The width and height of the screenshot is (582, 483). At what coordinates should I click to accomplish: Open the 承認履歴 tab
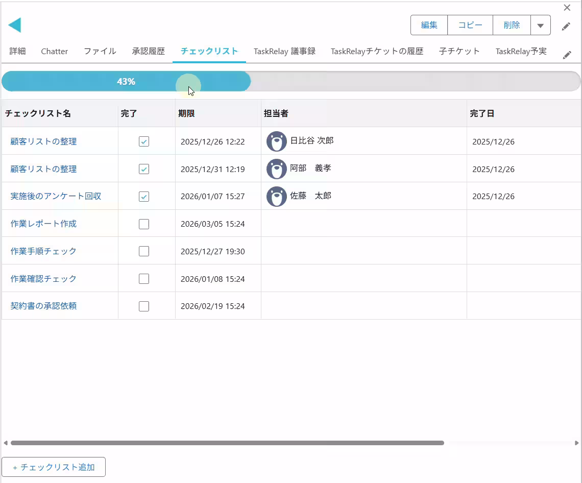(148, 51)
